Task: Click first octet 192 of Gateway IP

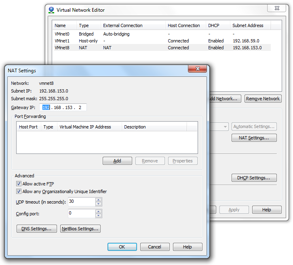Action: [x=46, y=107]
